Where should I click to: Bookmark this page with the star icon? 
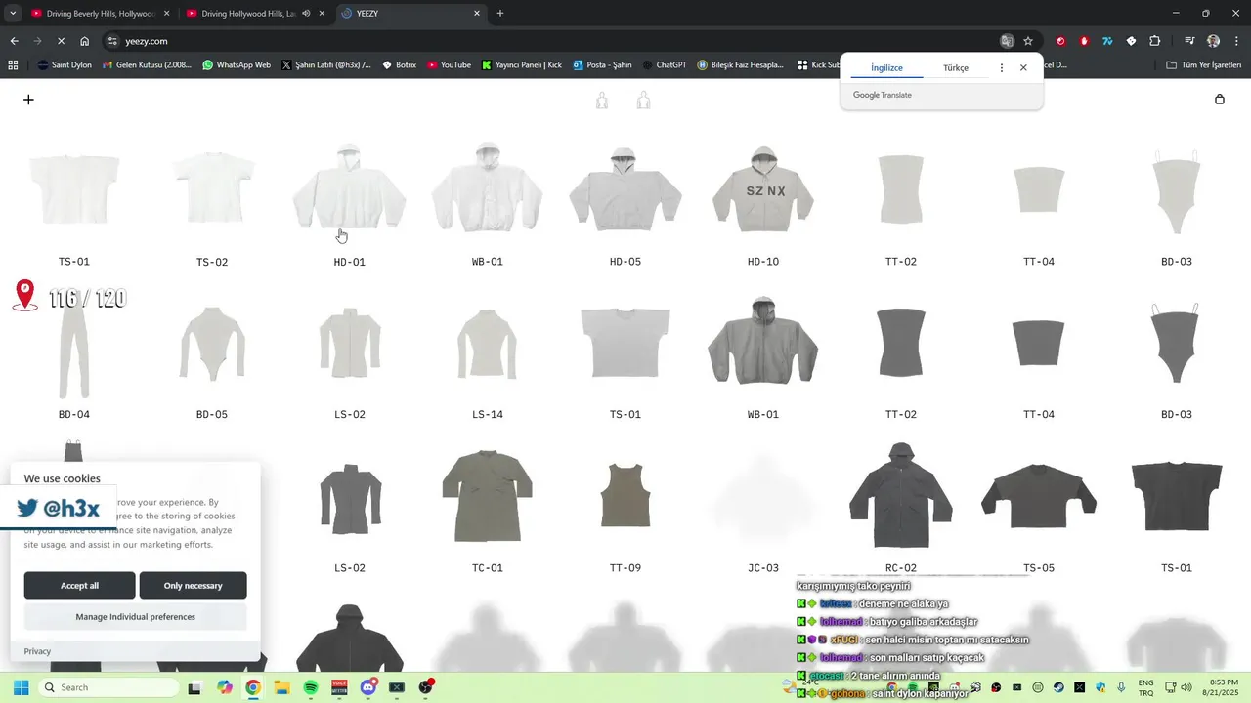coord(1028,41)
